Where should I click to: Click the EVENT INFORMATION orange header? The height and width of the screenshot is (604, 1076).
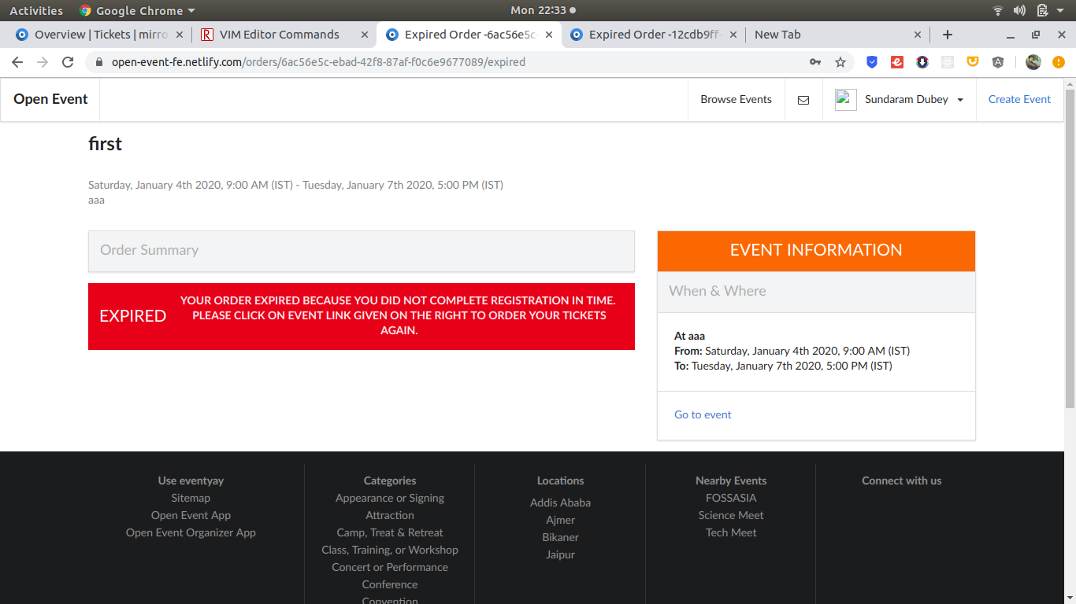tap(816, 251)
